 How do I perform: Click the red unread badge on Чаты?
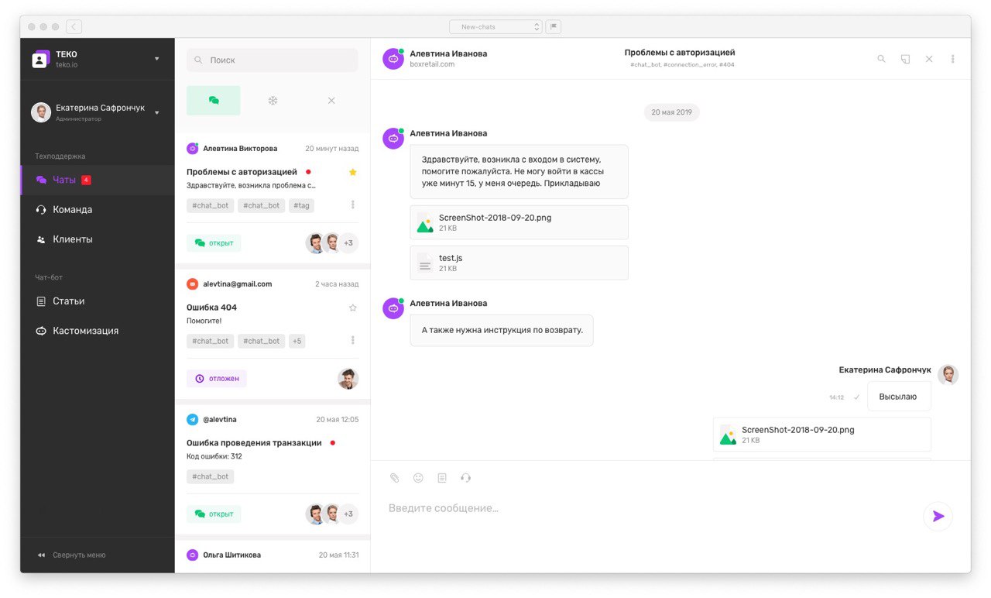[x=86, y=180]
